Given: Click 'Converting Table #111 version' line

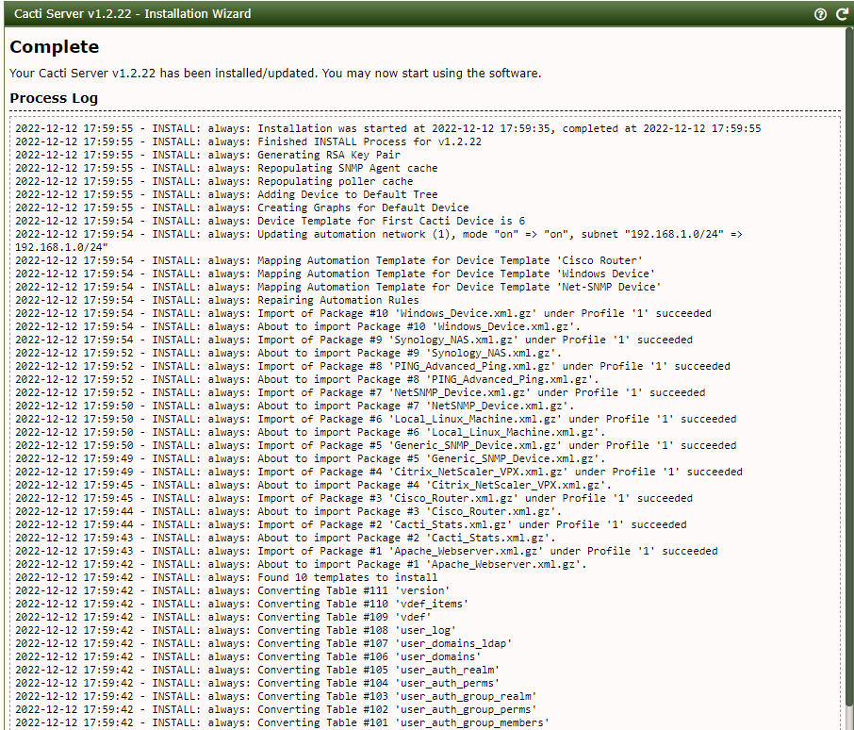Looking at the screenshot, I should 233,590.
